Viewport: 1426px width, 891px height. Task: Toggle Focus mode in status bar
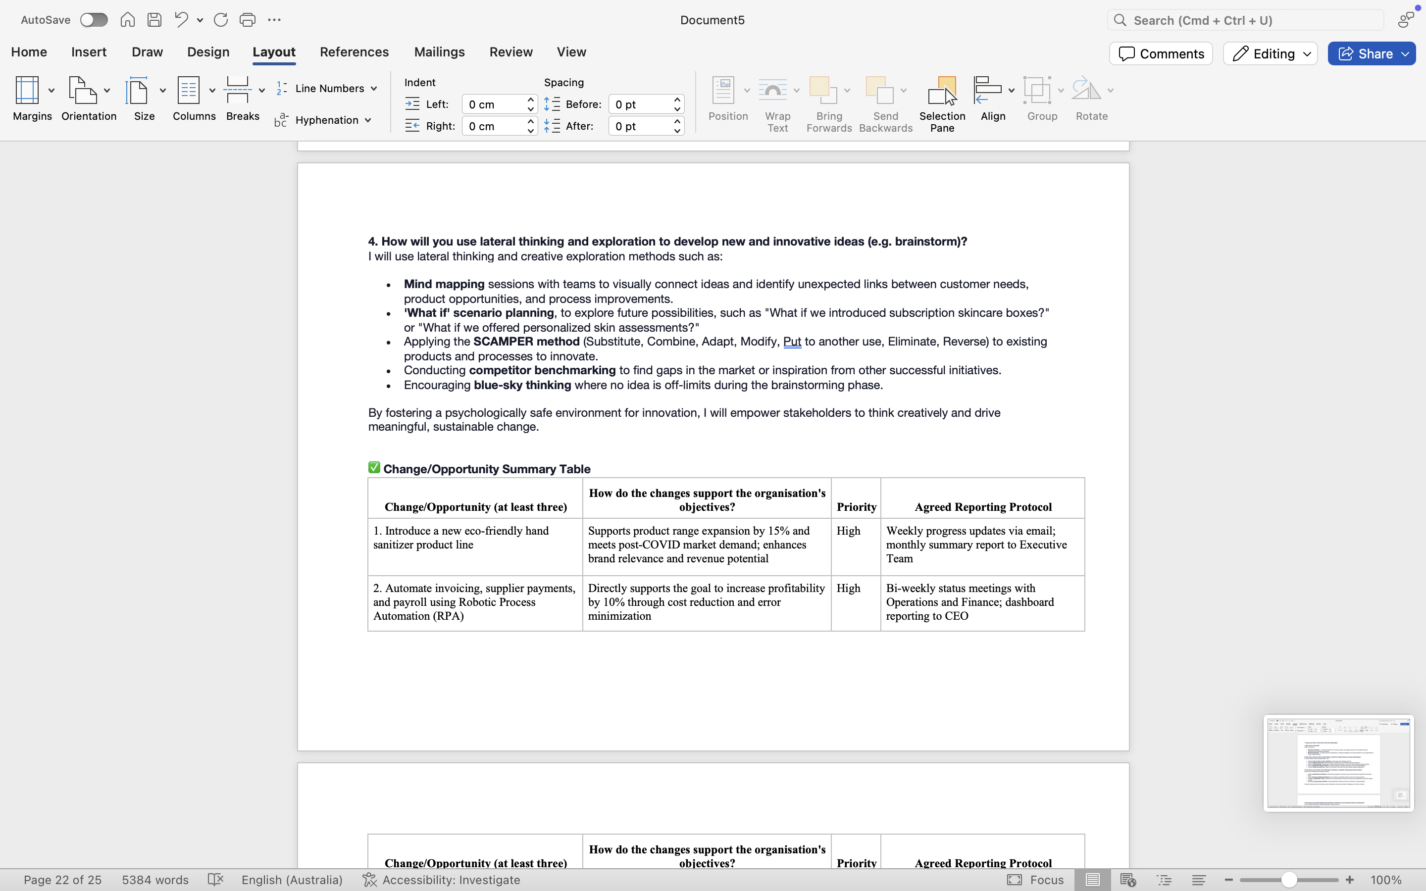pos(1036,880)
